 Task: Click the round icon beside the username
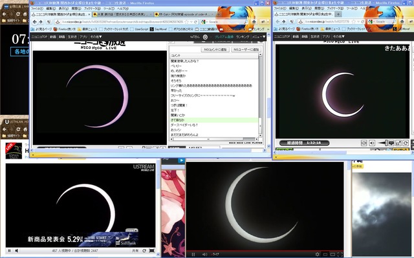click(x=205, y=37)
